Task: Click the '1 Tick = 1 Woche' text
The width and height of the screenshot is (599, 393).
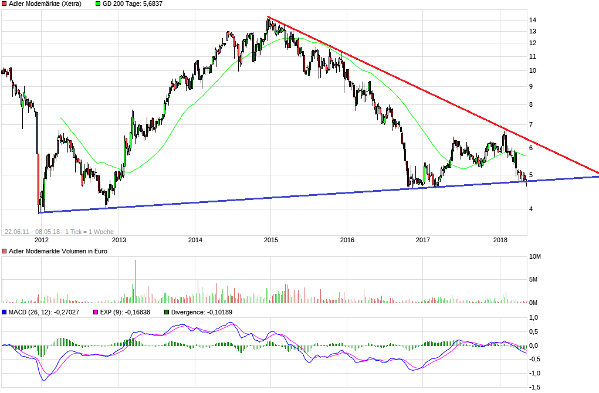Action: pos(89,232)
